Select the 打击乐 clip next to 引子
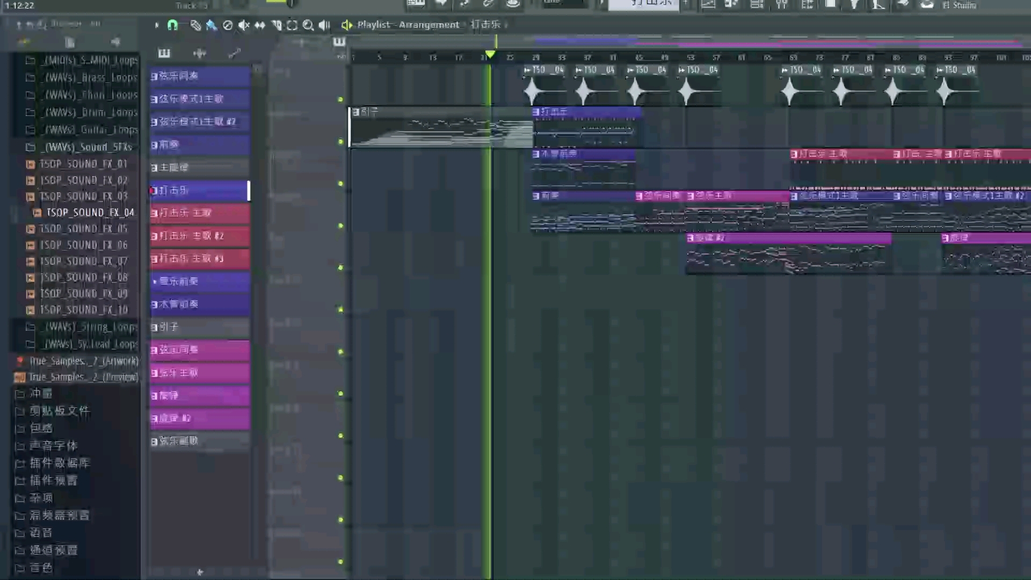Image resolution: width=1031 pixels, height=580 pixels. pyautogui.click(x=586, y=127)
